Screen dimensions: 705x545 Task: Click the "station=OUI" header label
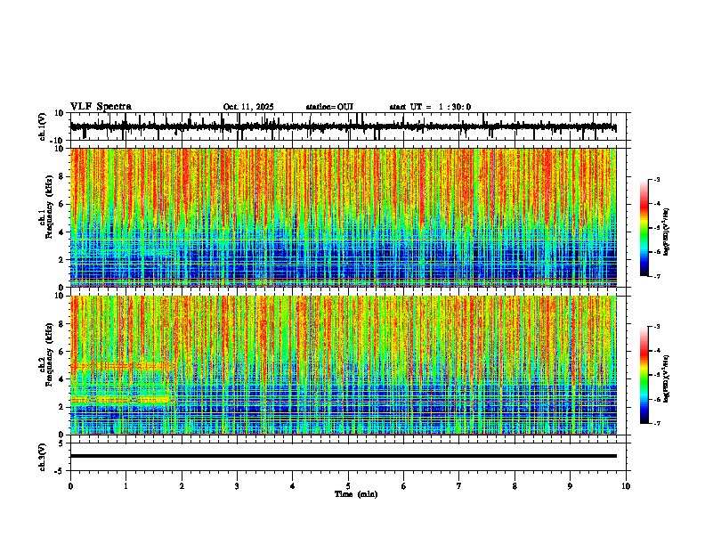pyautogui.click(x=329, y=107)
